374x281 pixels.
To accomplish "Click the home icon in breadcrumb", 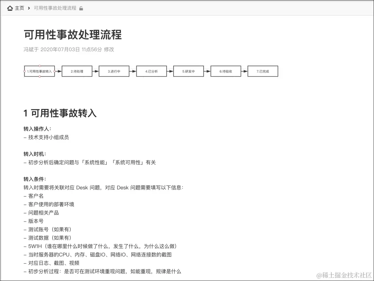I will [10, 8].
